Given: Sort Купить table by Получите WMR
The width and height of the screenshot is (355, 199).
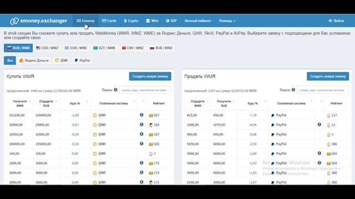Looking at the screenshot, I should [x=20, y=103].
